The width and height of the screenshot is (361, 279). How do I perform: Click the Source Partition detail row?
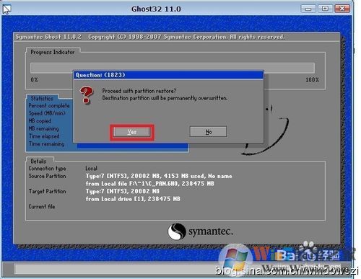(130, 180)
